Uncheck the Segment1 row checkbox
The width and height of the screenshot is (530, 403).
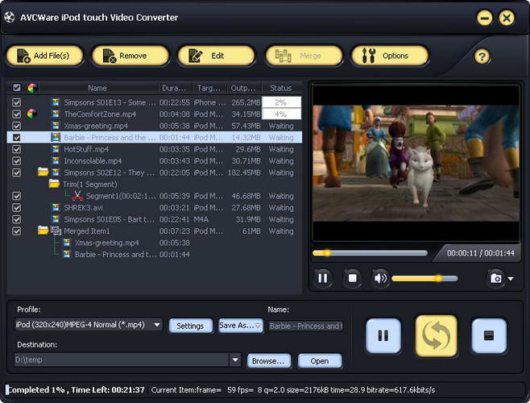[17, 196]
